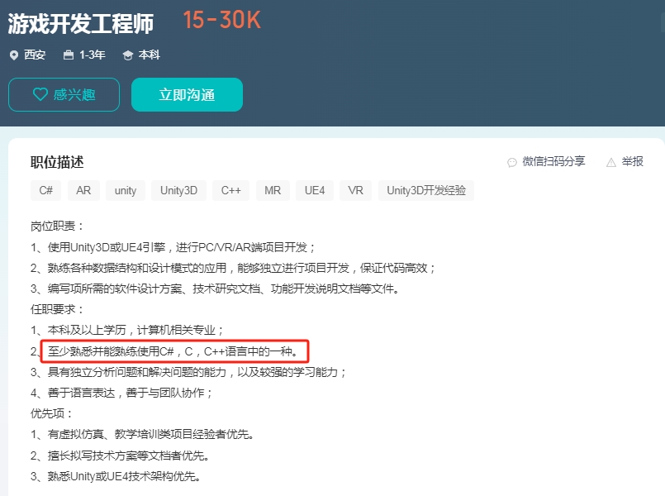This screenshot has width=665, height=496.
Task: Click the line 熟悉Unity或UE4技术架构优先
Action: click(116, 476)
